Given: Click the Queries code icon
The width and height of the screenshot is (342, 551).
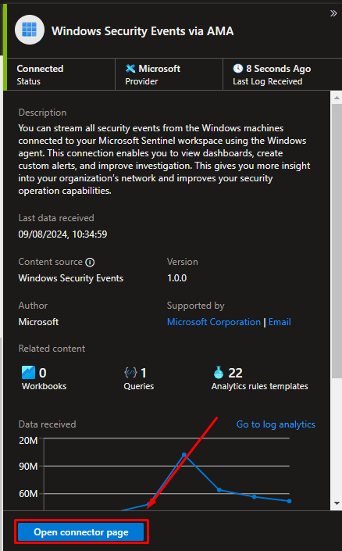Looking at the screenshot, I should (x=130, y=372).
